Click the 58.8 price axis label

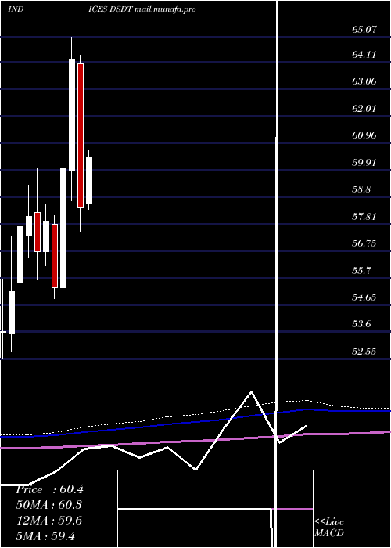point(361,189)
